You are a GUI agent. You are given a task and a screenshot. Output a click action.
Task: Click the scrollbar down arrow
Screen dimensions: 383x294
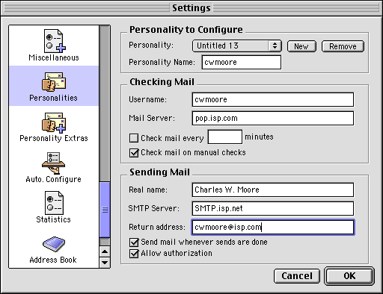[105, 263]
